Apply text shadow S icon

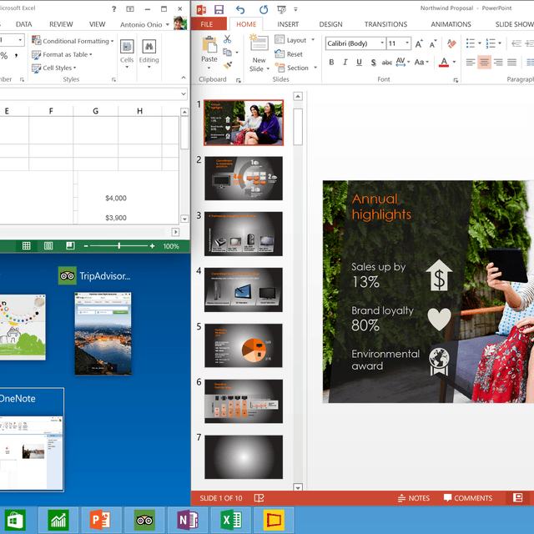(x=374, y=63)
